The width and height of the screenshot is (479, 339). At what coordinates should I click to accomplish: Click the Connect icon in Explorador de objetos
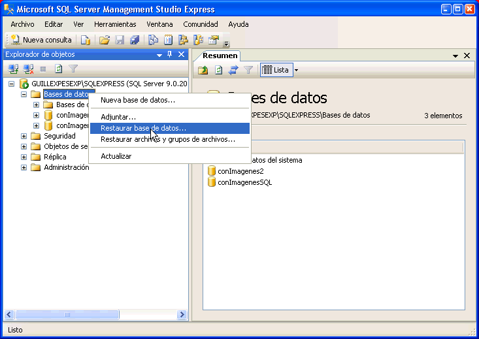pos(13,68)
